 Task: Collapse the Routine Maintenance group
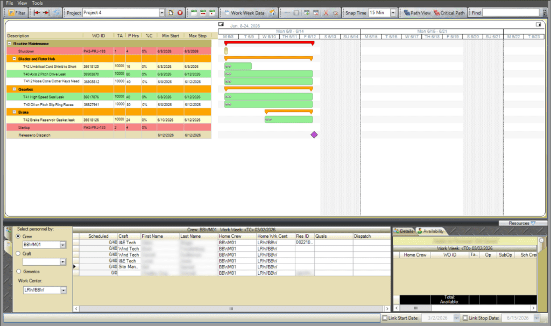(9, 44)
